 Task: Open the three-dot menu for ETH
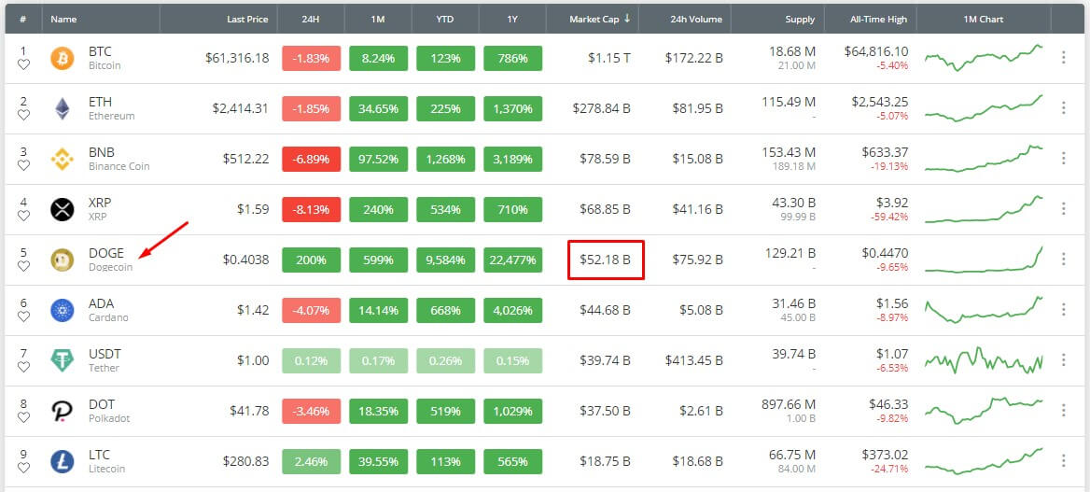click(x=1063, y=108)
